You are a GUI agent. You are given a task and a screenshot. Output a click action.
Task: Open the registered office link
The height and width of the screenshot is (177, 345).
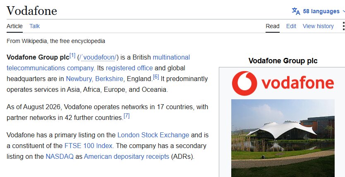coord(129,68)
